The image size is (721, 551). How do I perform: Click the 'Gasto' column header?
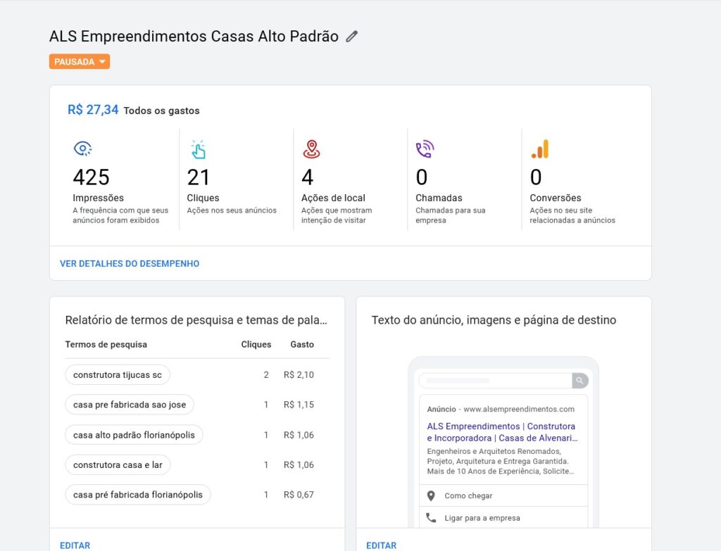point(302,345)
